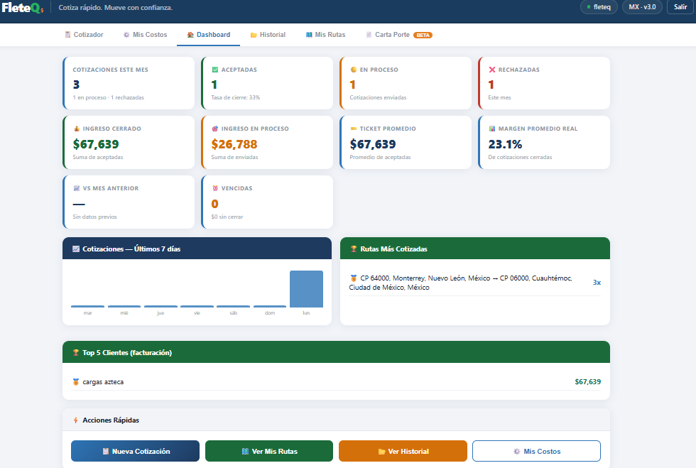
Task: Click the chart icon on Cotizaciones Últimos 7 días
Action: (75, 248)
